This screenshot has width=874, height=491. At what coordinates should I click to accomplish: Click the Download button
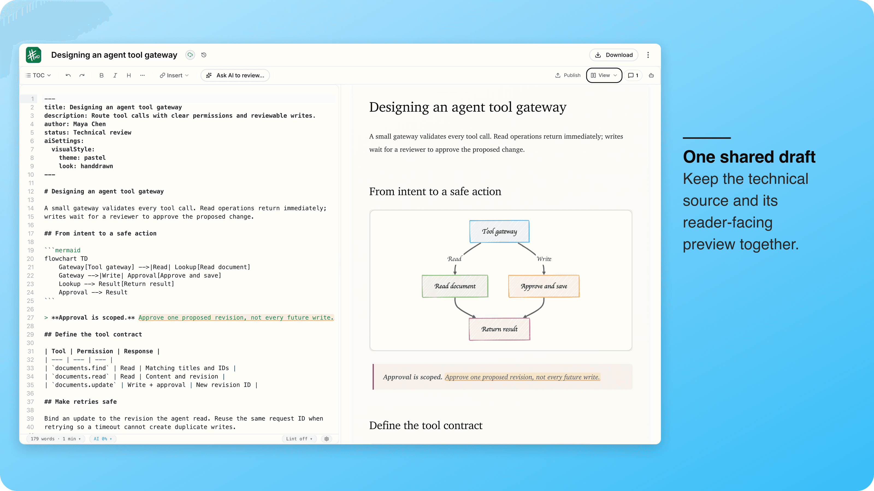pos(613,55)
